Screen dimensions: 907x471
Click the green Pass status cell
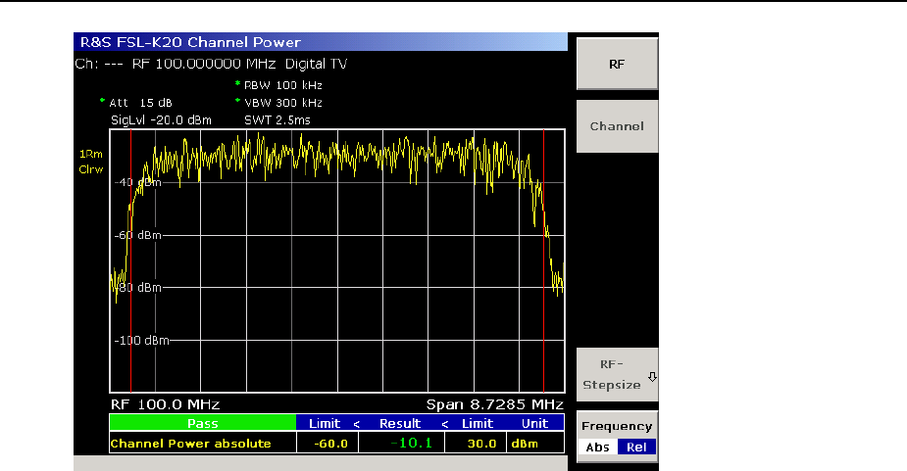coord(202,423)
